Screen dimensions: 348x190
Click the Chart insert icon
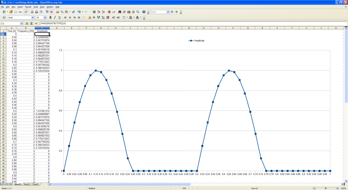pos(109,12)
